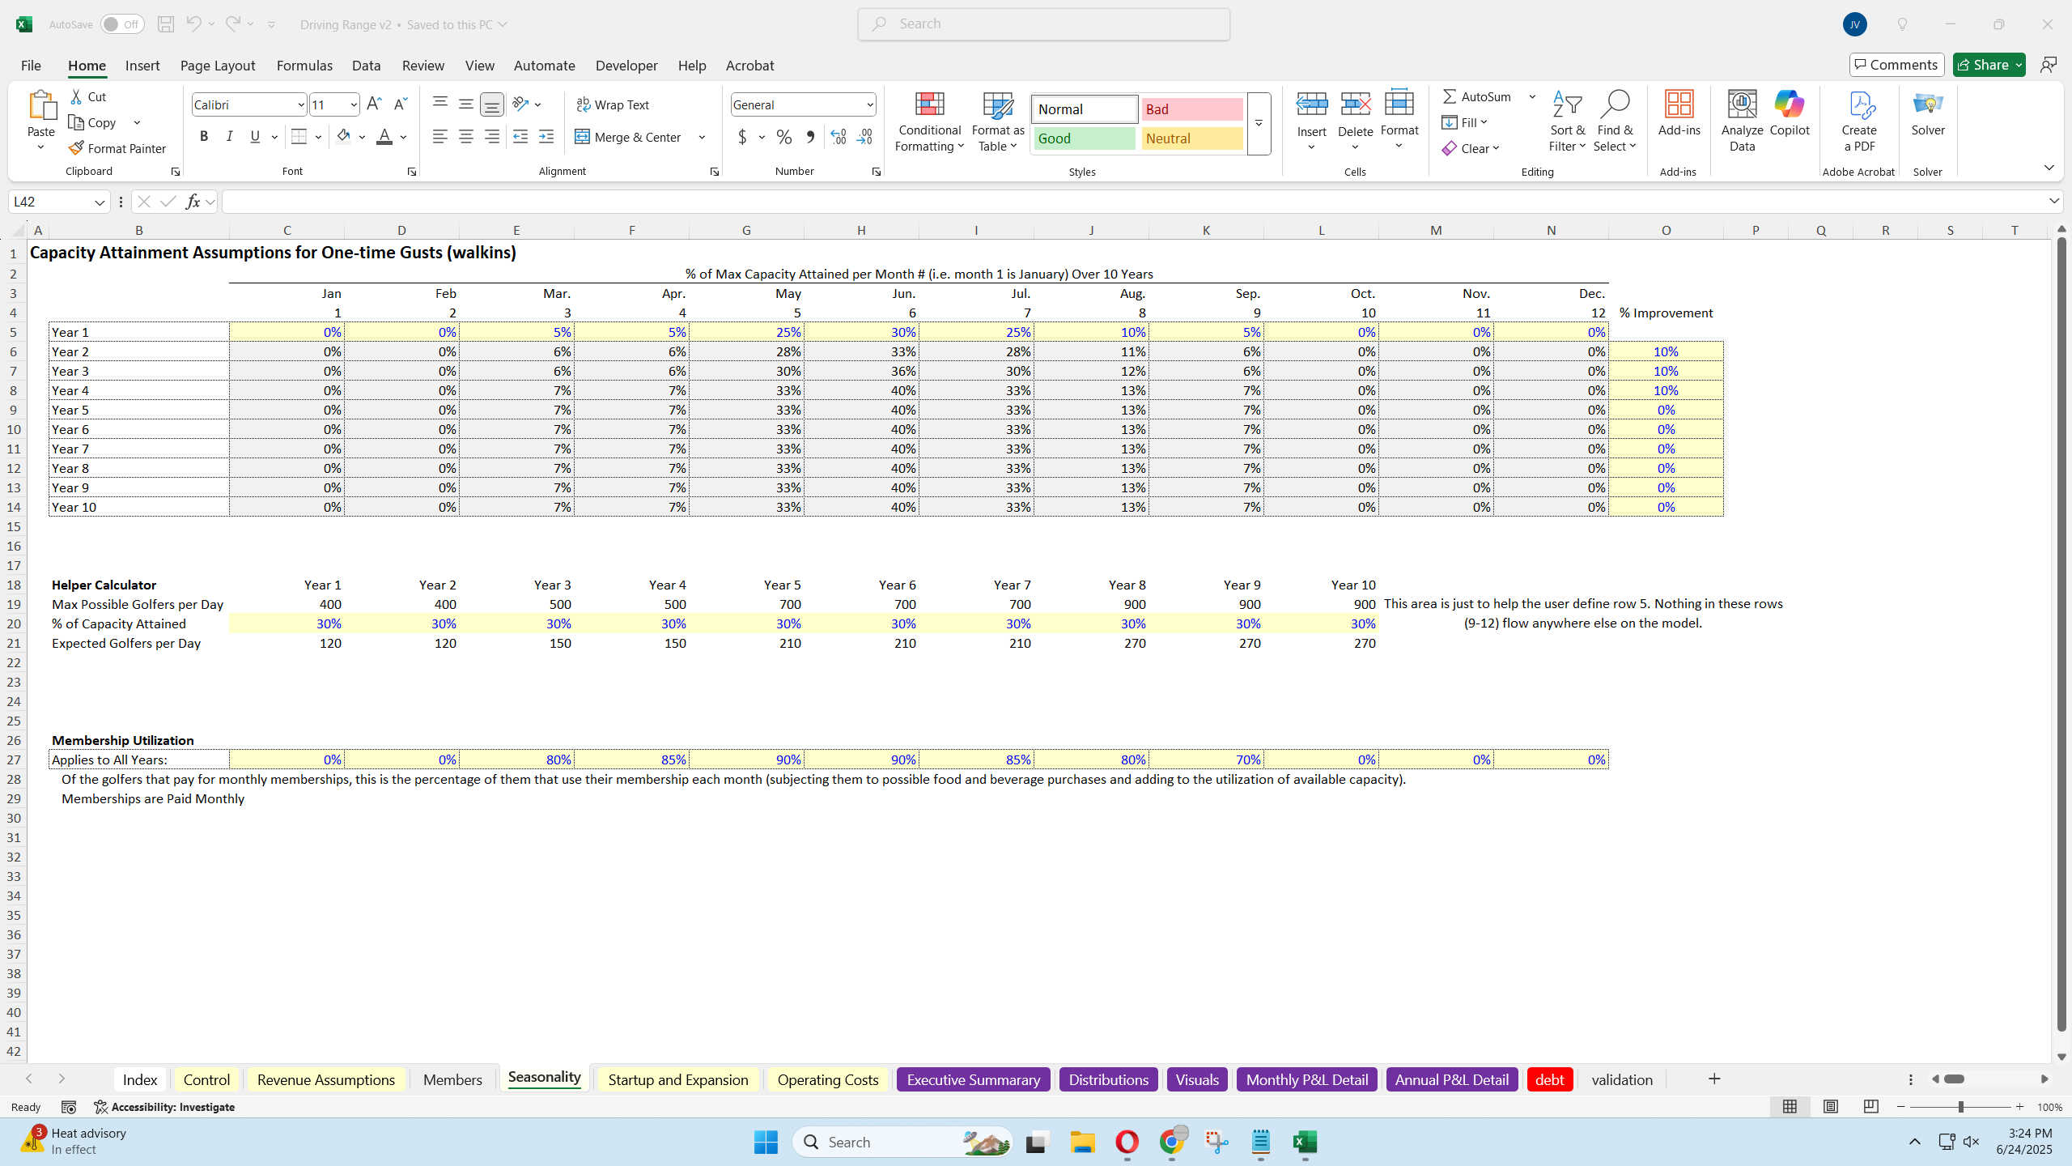The width and height of the screenshot is (2072, 1166).
Task: Open Sort & Filter options
Action: (x=1566, y=121)
